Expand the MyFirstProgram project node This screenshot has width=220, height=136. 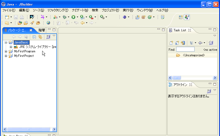6,51
